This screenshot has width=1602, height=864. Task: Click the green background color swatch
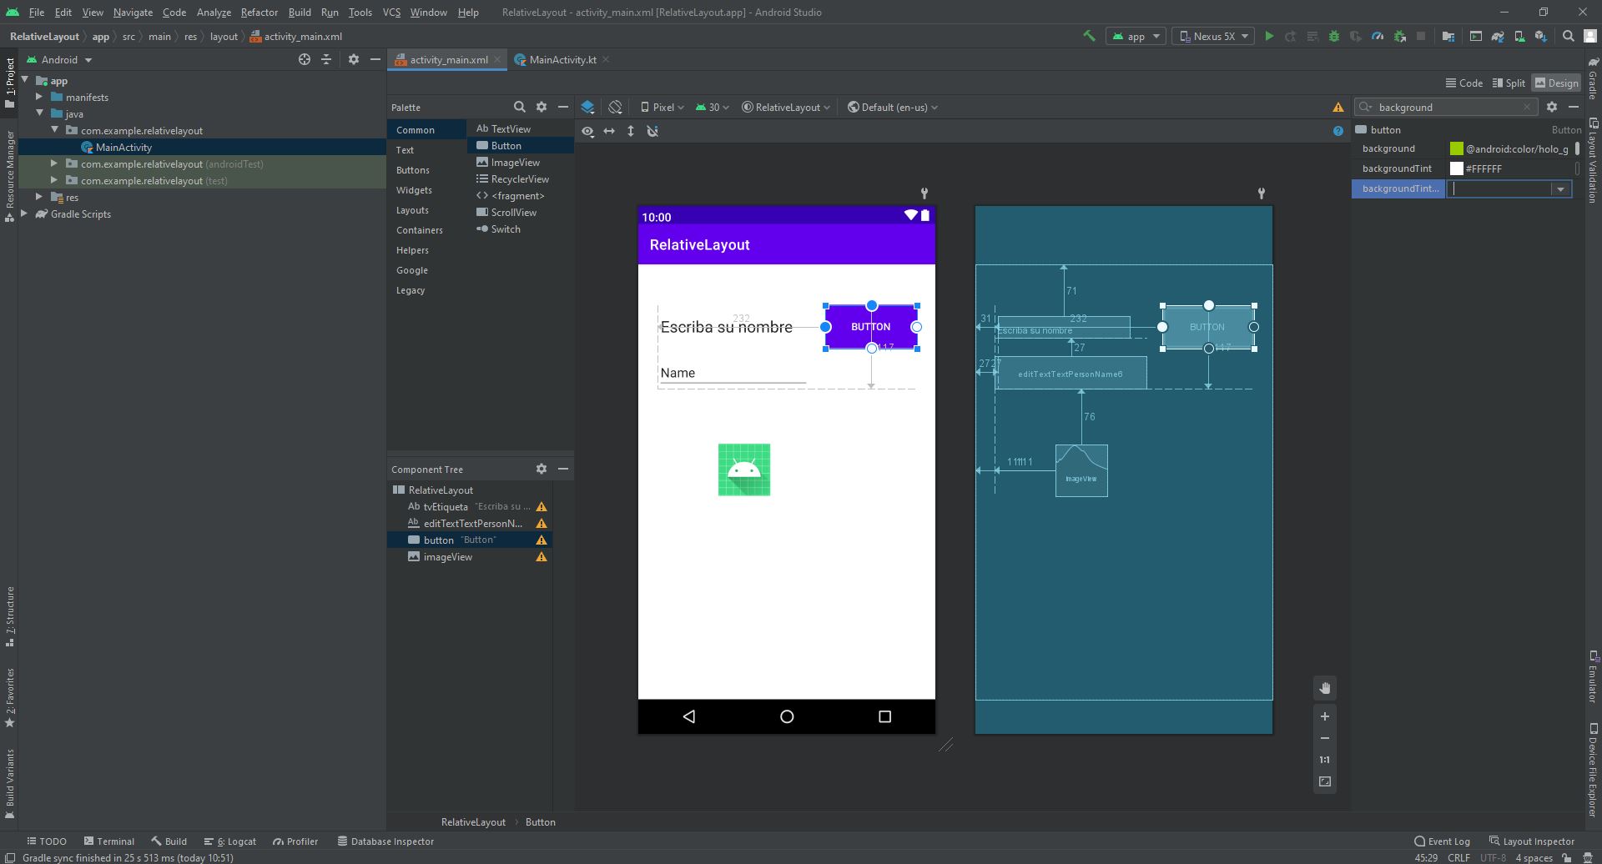(1457, 148)
